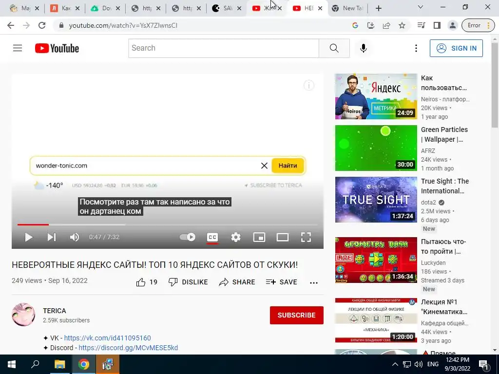Open Windows Start menu
The height and width of the screenshot is (374, 499).
click(x=12, y=364)
